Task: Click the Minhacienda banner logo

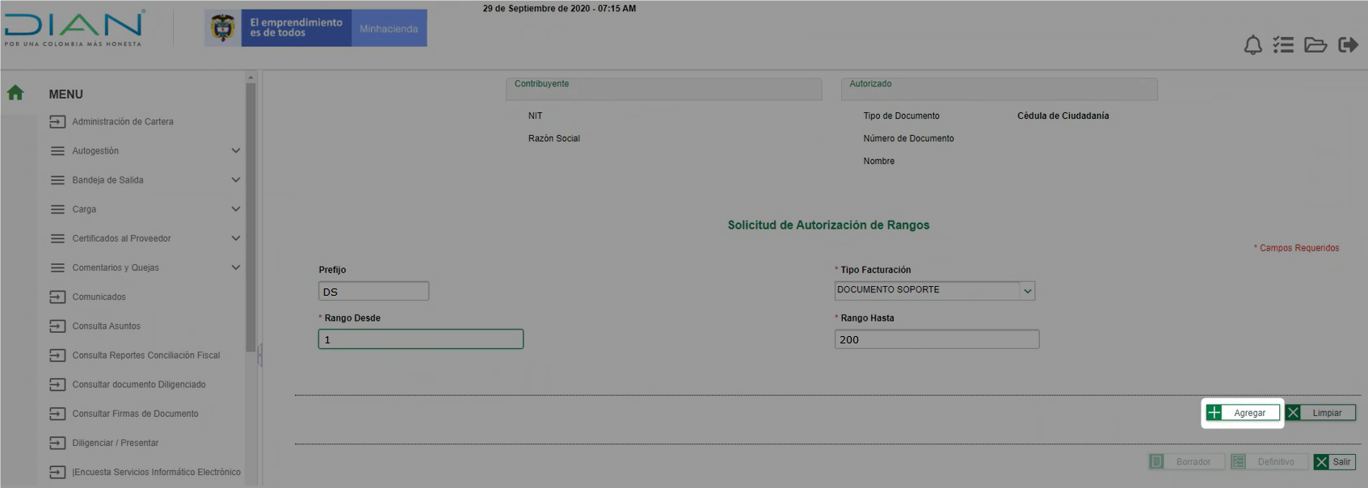Action: (x=316, y=28)
